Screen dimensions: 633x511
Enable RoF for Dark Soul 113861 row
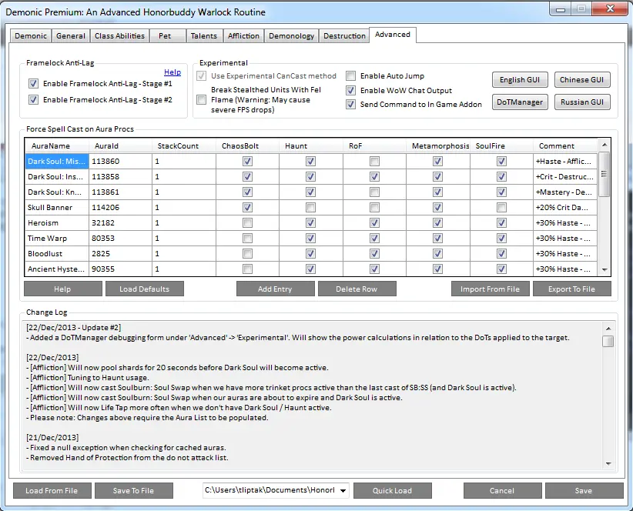click(374, 192)
